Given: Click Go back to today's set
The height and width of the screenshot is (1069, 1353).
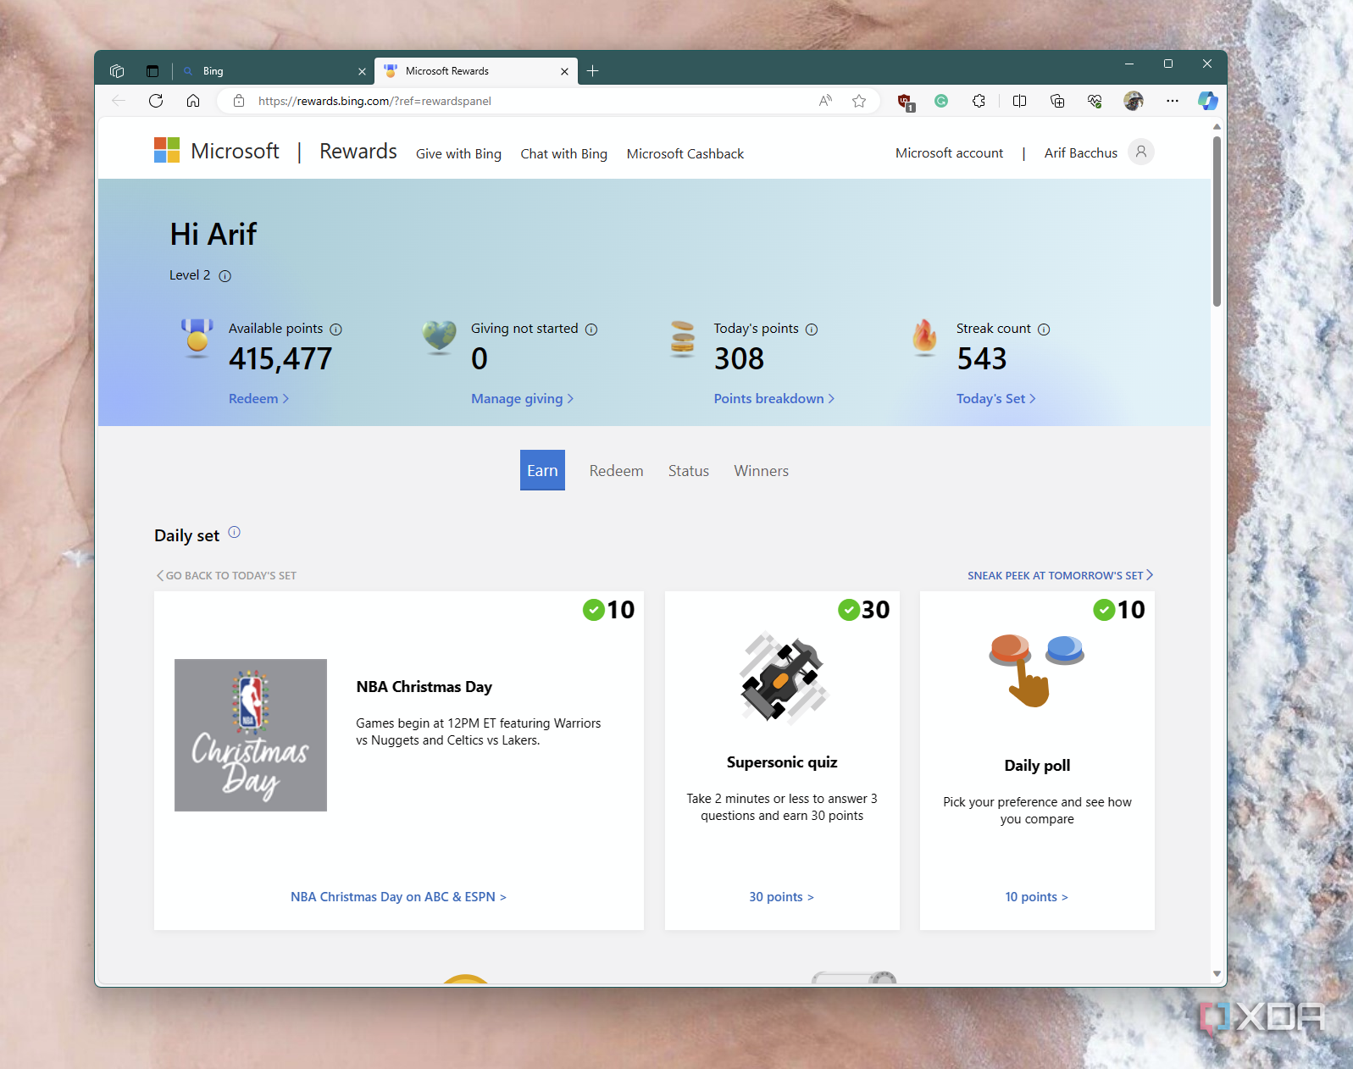Looking at the screenshot, I should coord(226,575).
